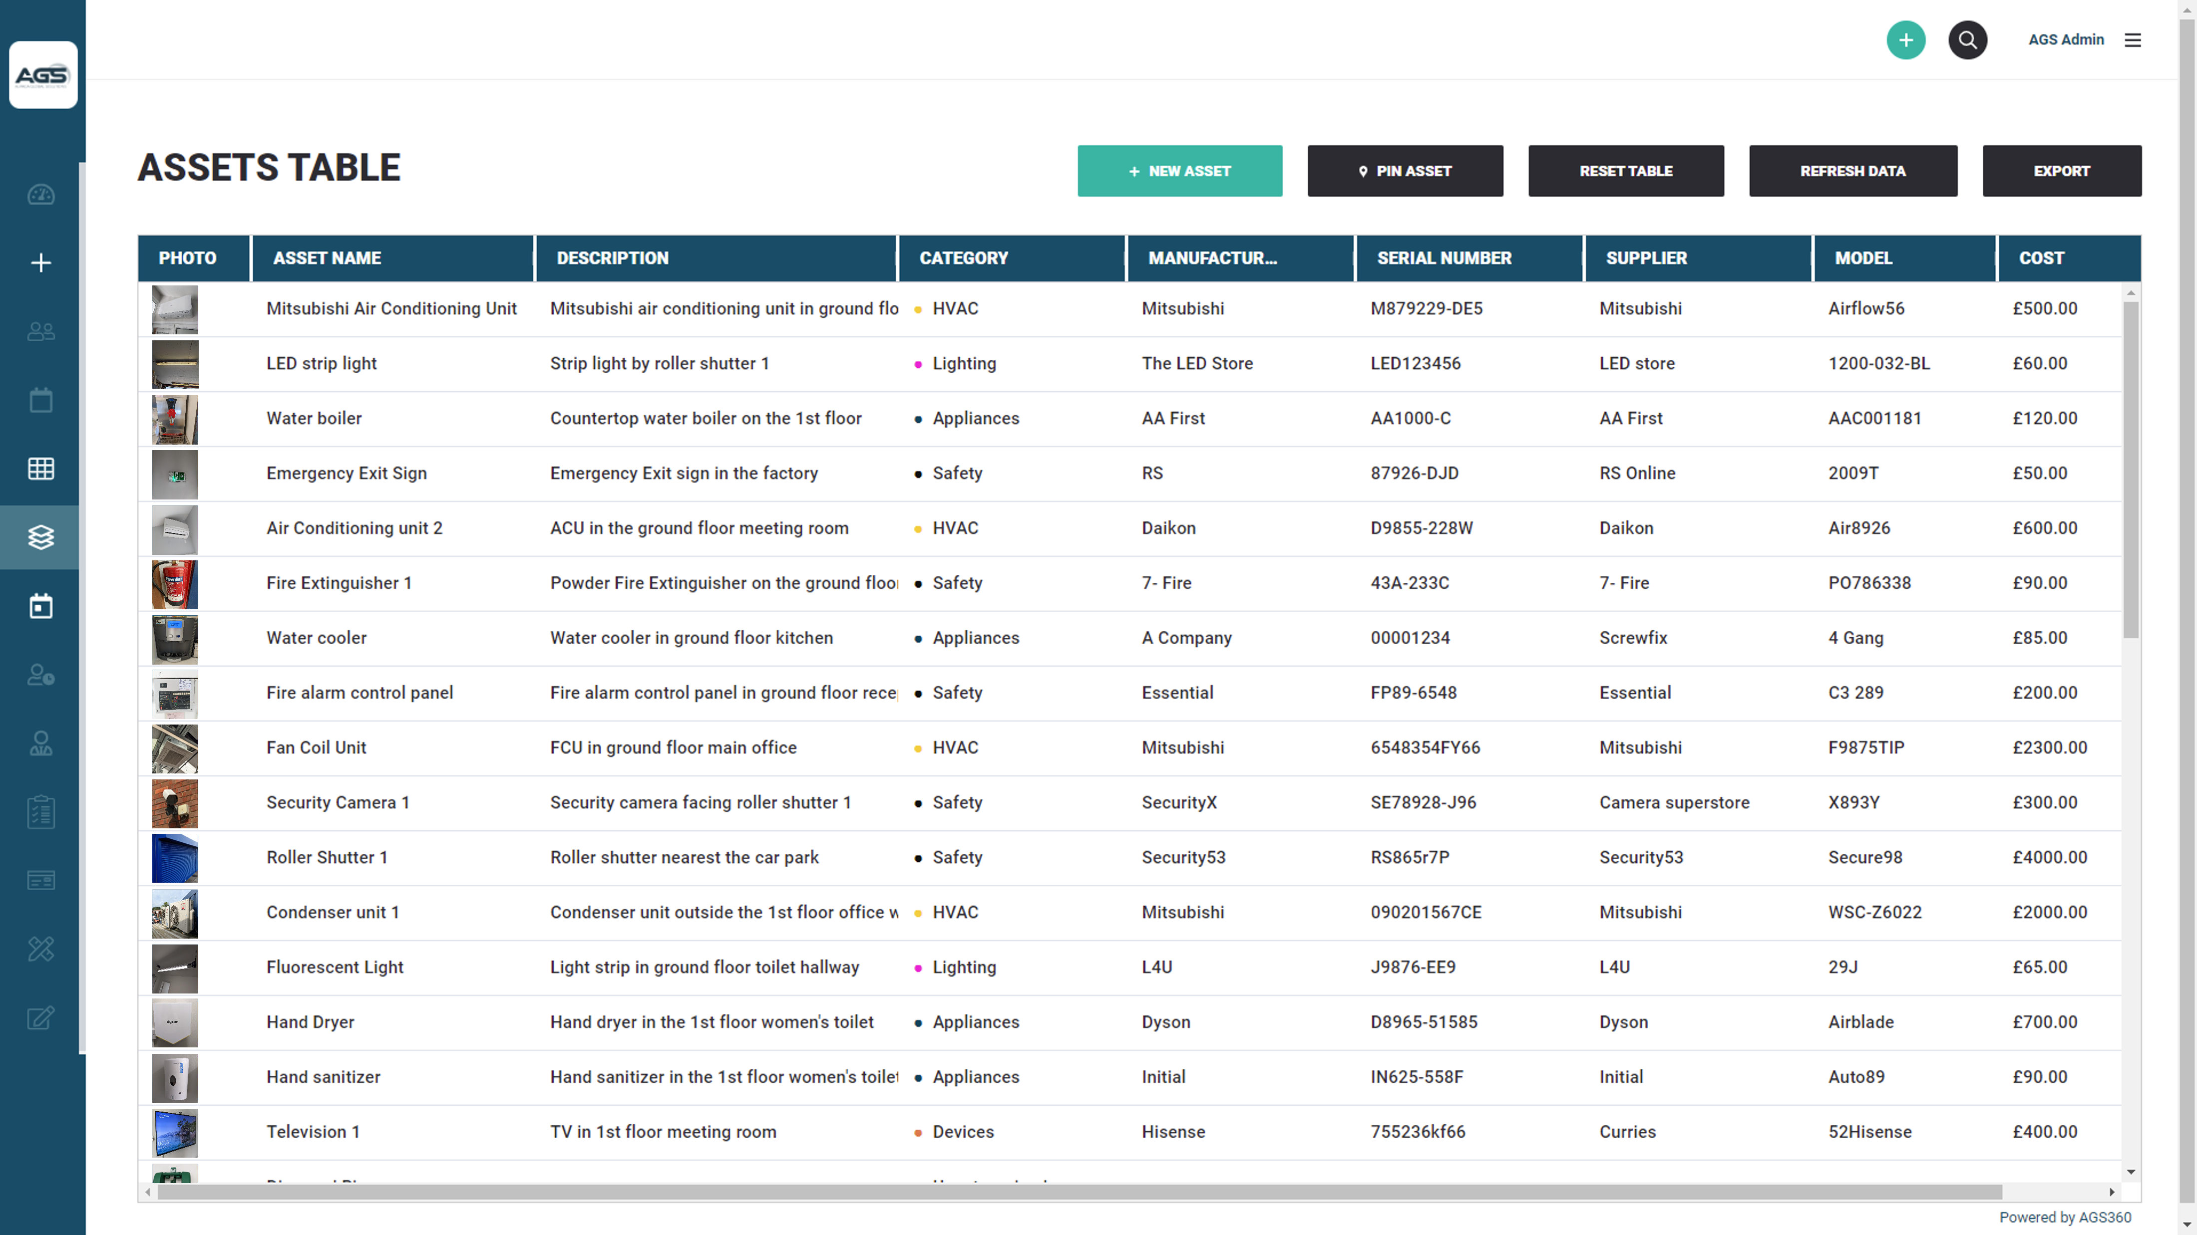
Task: Click the teal plus button in the header
Action: point(1906,40)
